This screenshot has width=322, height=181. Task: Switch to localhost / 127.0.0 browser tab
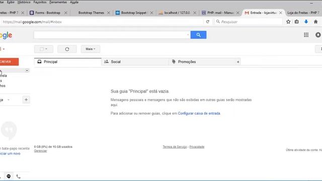[177, 13]
